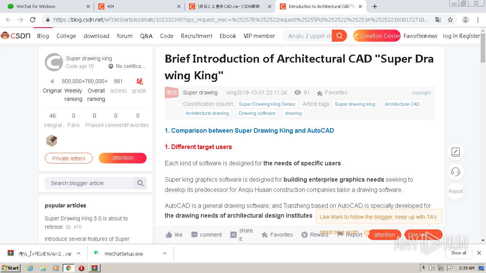The image size is (486, 273).
Task: Click the copyright link
Action: (421, 93)
